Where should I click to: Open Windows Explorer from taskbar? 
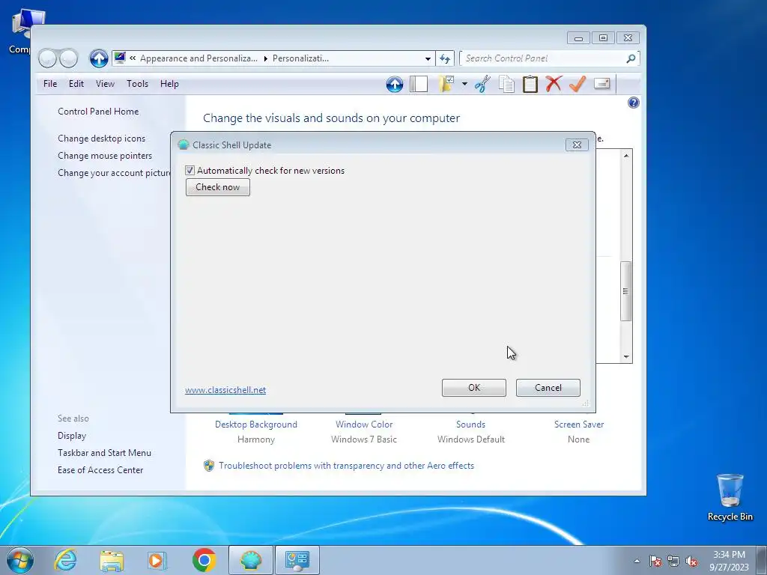[112, 560]
